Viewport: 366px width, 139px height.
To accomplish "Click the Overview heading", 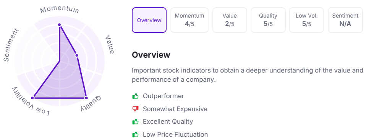I will point(151,55).
